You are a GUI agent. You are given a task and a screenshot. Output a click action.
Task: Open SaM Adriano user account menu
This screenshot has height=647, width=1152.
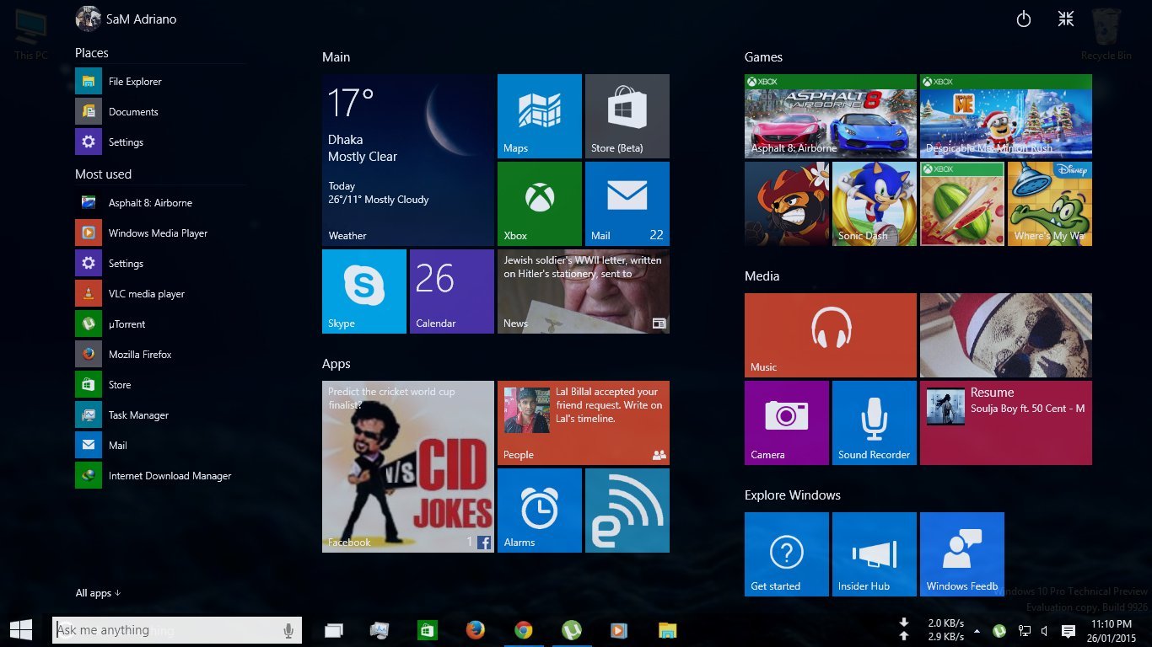coord(127,19)
